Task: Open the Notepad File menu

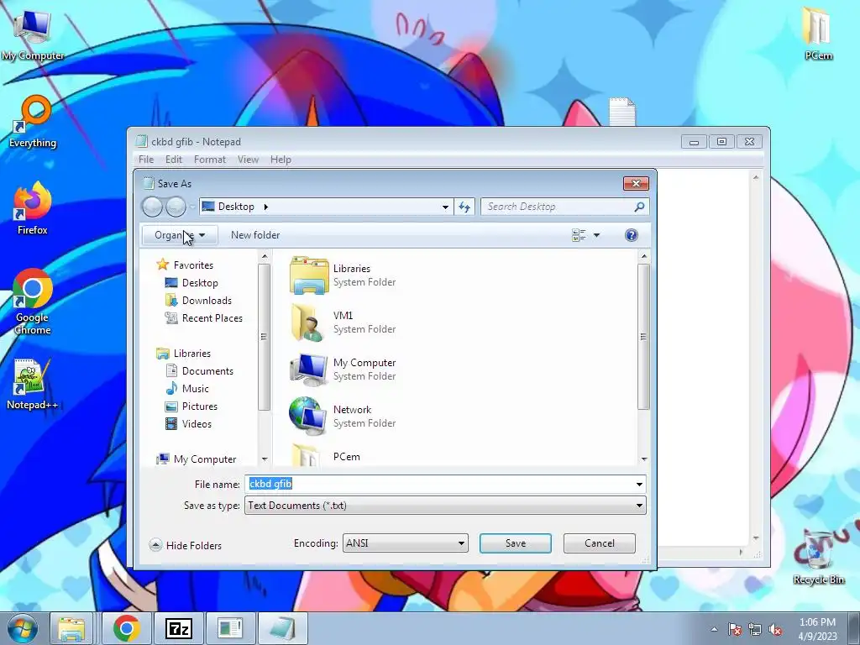Action: pyautogui.click(x=146, y=160)
